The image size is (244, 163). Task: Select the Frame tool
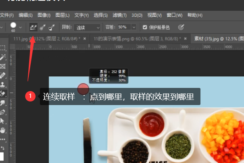point(3,66)
